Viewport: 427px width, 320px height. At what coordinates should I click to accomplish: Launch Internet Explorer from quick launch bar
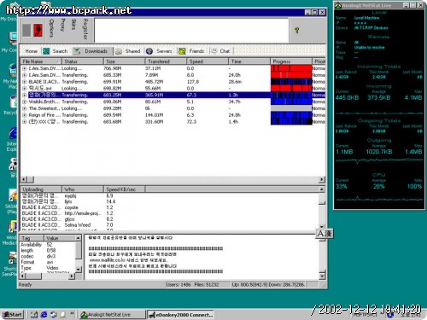tap(44, 315)
